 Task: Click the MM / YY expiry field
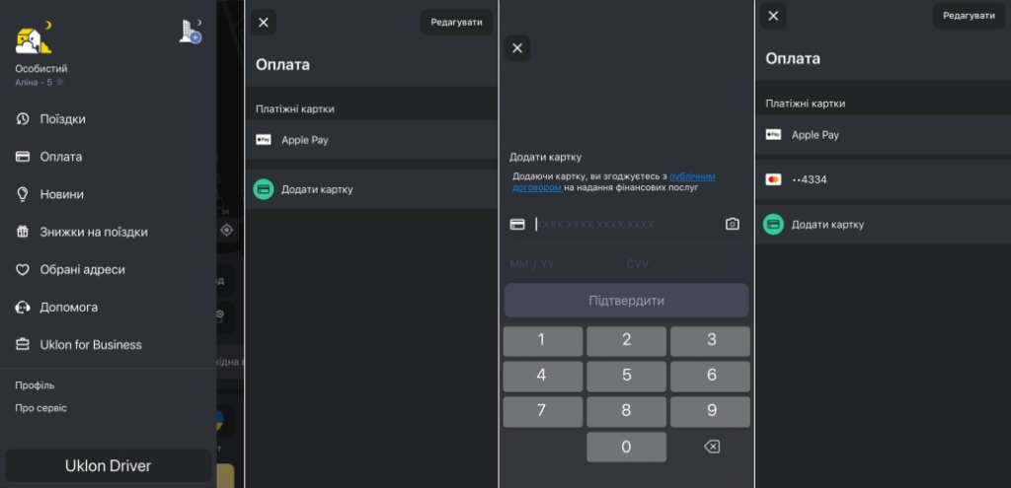pyautogui.click(x=532, y=264)
